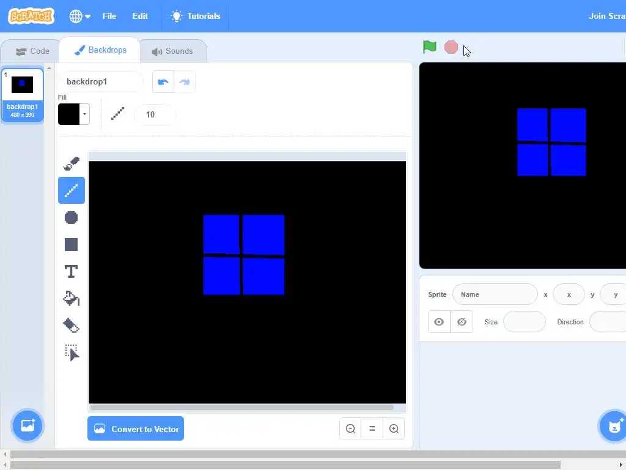Switch to the Sounds tab

tap(173, 51)
